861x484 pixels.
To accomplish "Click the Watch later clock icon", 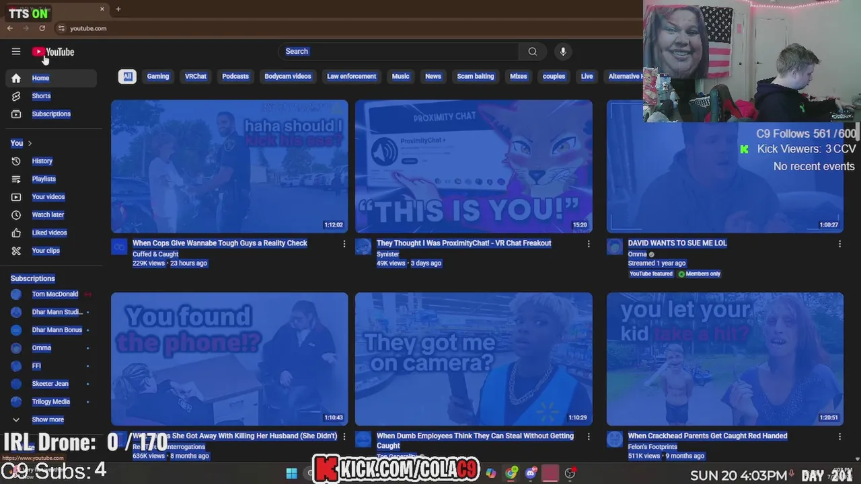I will (x=16, y=215).
